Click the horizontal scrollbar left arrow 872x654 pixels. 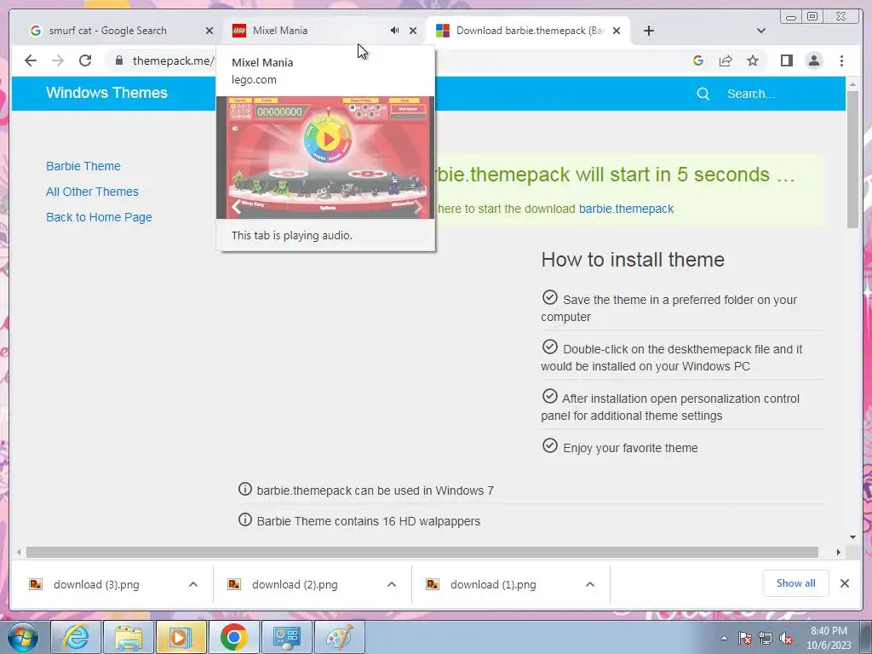[19, 552]
